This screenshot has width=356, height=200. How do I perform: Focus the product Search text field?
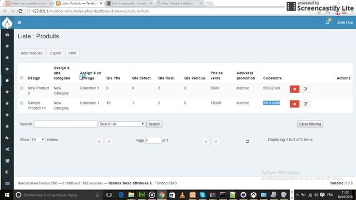coord(66,124)
